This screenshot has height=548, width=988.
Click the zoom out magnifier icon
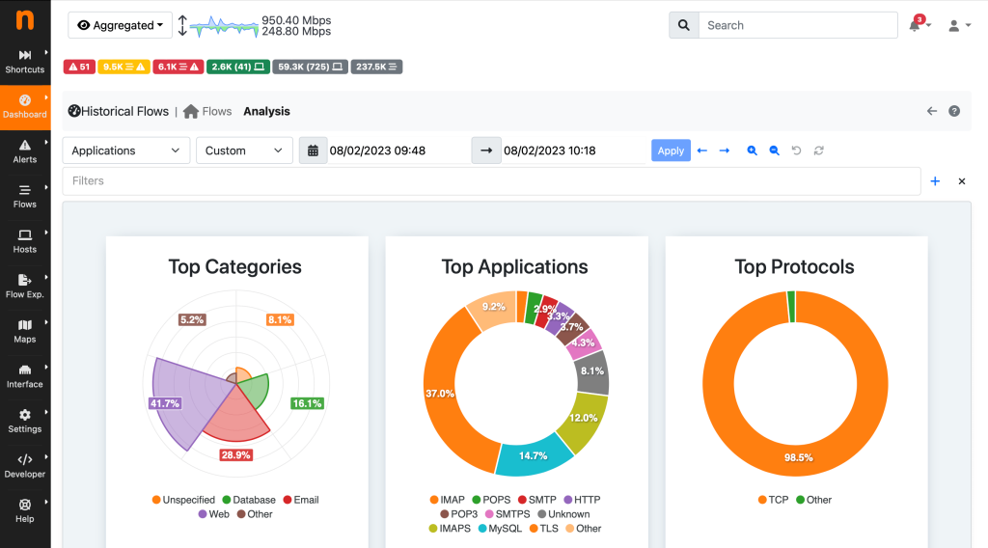pos(774,151)
